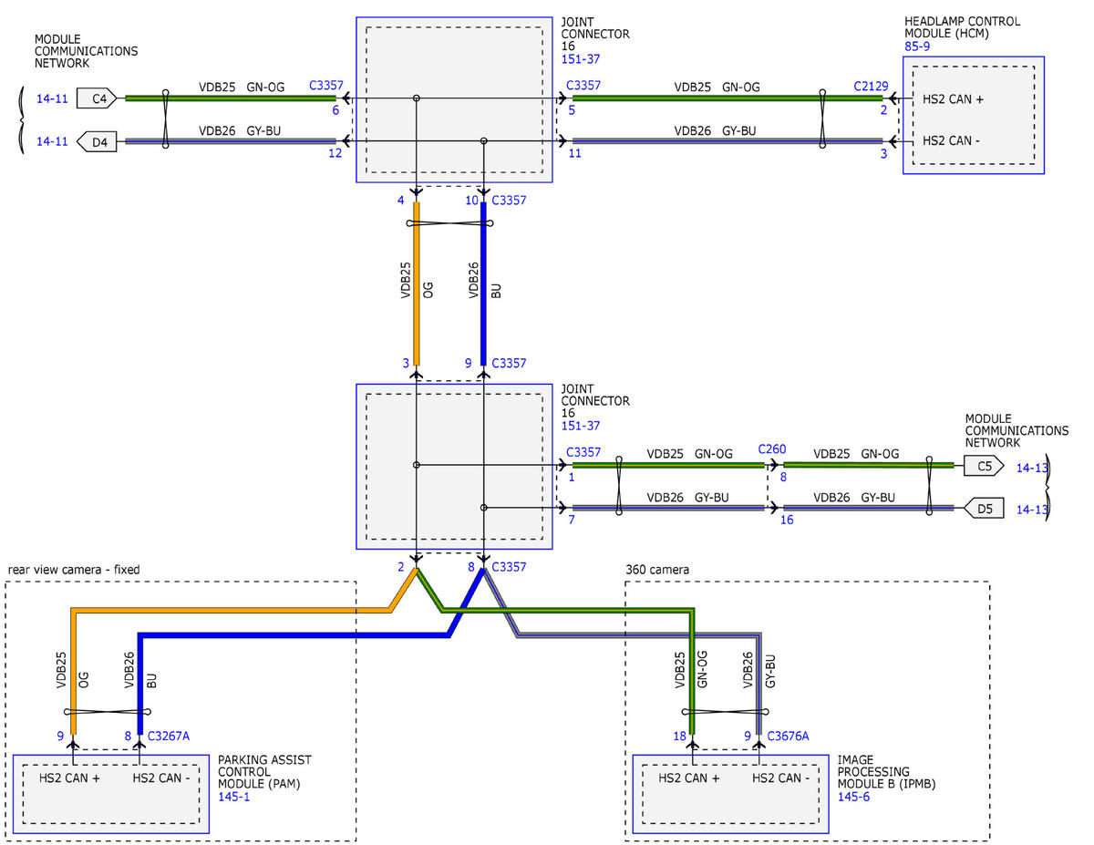Follow the 14-11 page link beside C4
The image size is (1094, 845).
(51, 98)
